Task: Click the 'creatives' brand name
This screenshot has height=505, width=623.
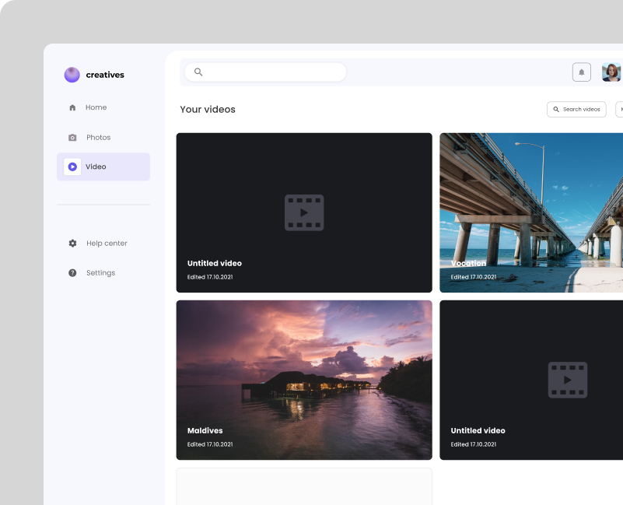Action: click(105, 75)
